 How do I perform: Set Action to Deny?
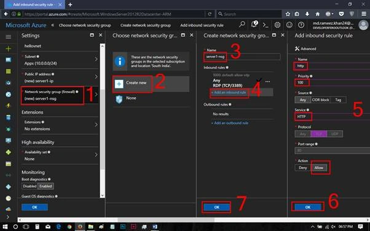tap(303, 168)
